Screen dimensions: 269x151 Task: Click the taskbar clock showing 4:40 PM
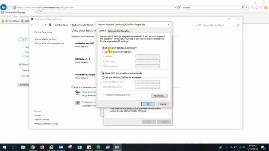click(252, 147)
